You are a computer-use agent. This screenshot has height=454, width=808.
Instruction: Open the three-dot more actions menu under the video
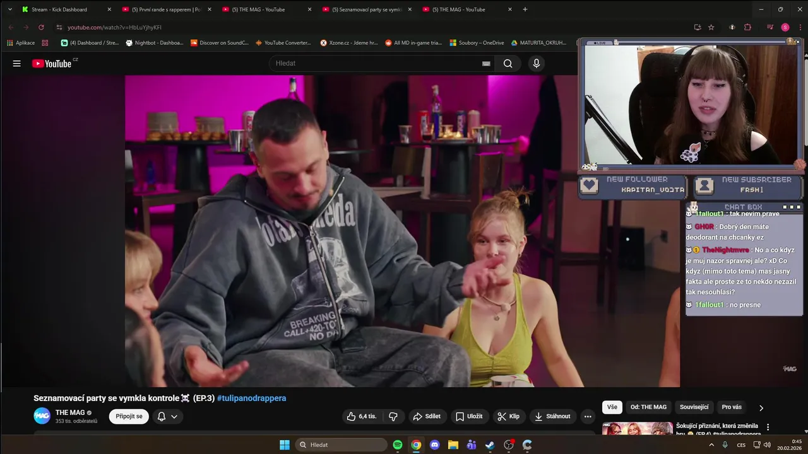pyautogui.click(x=588, y=416)
